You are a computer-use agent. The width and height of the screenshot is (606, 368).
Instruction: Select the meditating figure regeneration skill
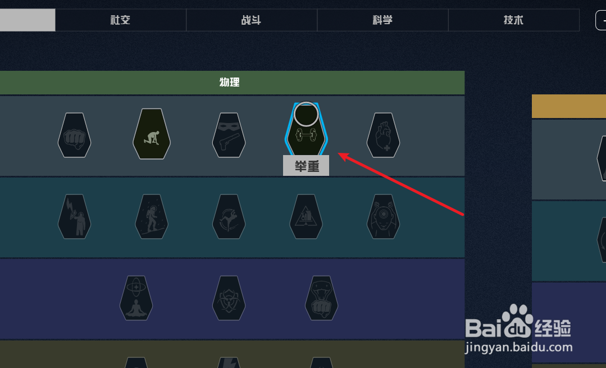136,298
